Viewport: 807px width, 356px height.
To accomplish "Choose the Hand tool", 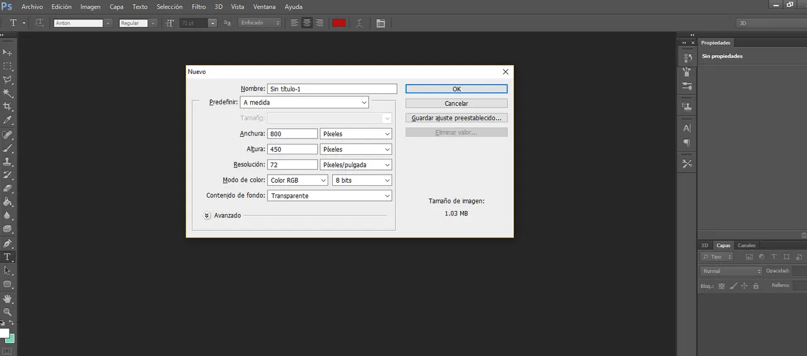I will (8, 298).
